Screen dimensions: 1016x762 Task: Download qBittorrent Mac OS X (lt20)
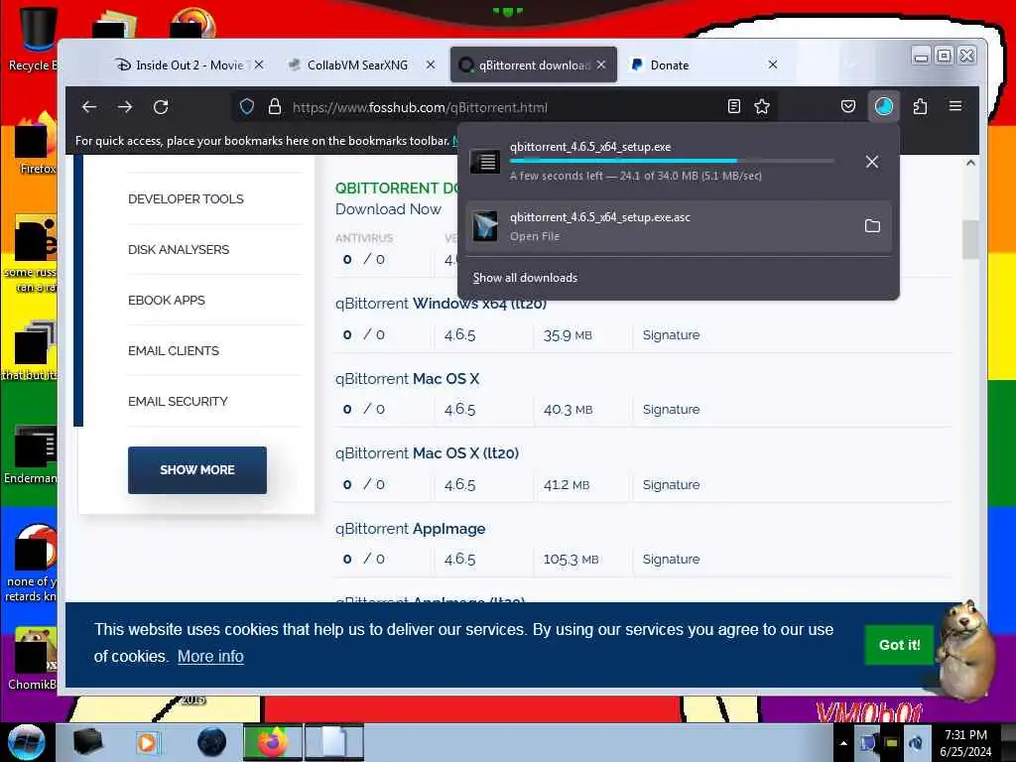427,452
